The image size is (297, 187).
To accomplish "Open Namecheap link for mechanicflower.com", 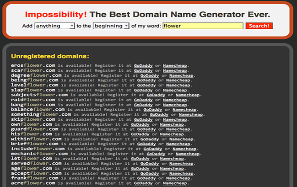I will click(x=188, y=154).
